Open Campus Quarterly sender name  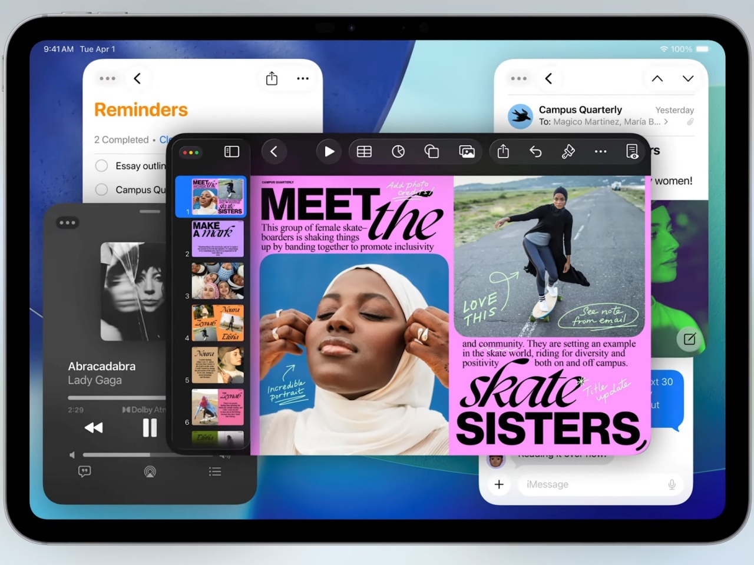click(580, 109)
